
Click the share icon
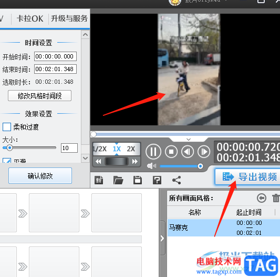click(177, 180)
